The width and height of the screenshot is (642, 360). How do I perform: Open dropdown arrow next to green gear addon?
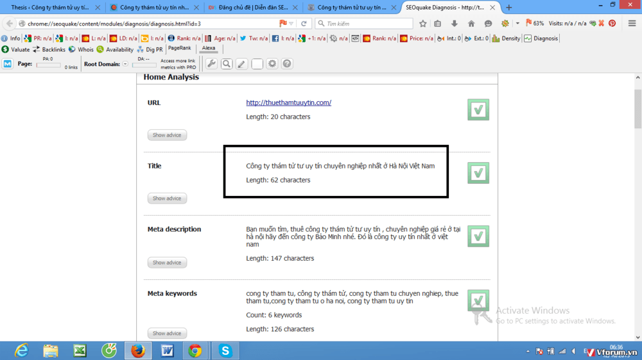pos(517,24)
